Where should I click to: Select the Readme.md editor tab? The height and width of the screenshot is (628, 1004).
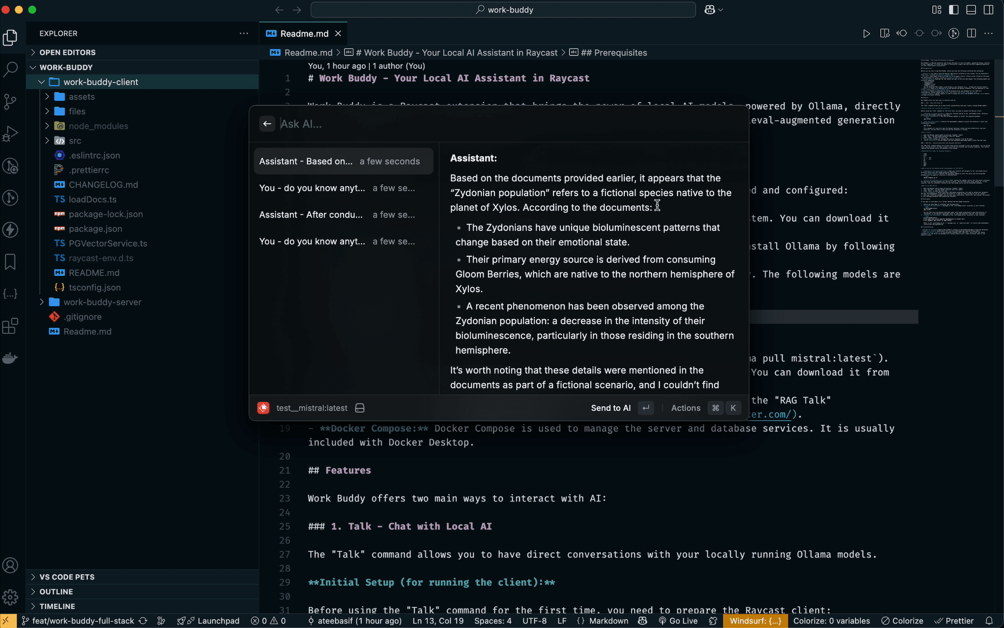coord(303,34)
